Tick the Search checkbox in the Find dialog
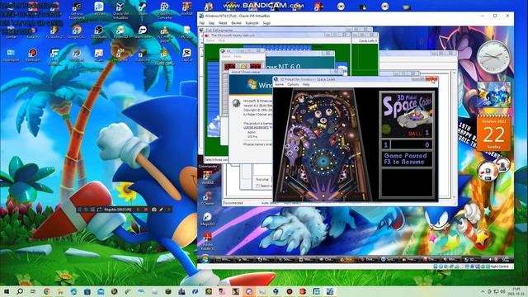The height and width of the screenshot is (297, 528). point(258,186)
